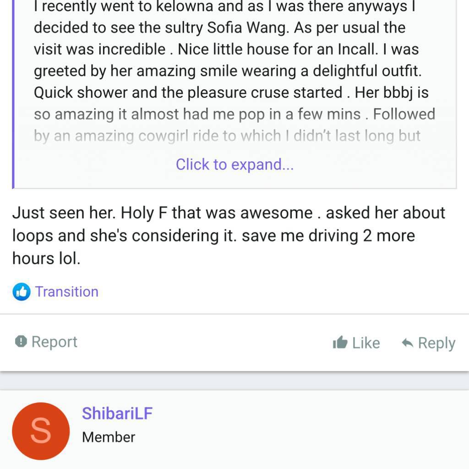Click the faded last line of the quote
469x469 pixels.
click(227, 136)
